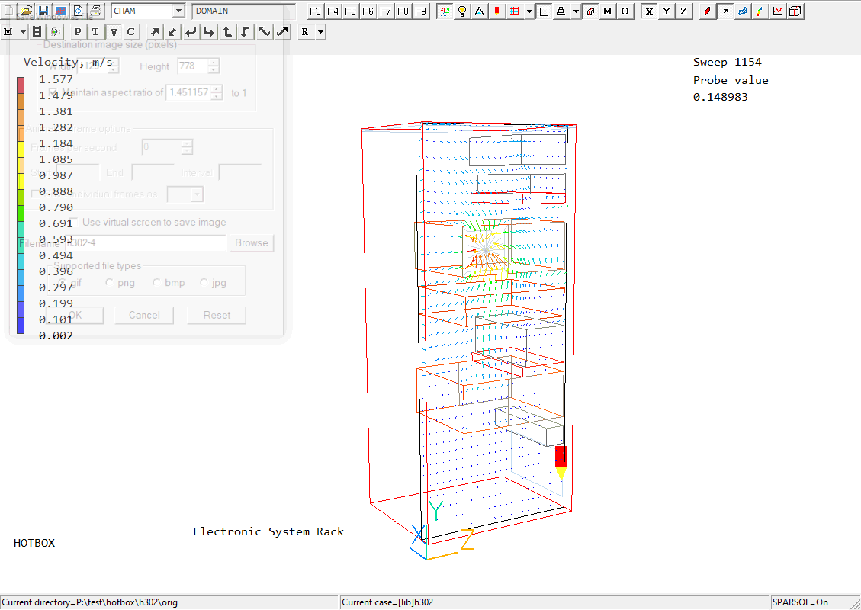This screenshot has width=861, height=610.
Task: Click the Cancel button in dialog
Action: pos(144,315)
